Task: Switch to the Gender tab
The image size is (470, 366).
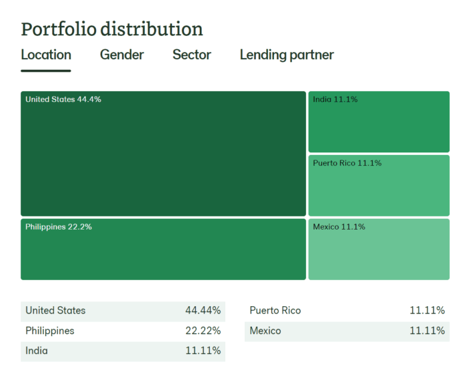Action: pos(122,55)
